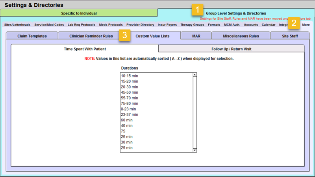315x177 pixels.
Task: Go to Lab Req Protocols
Action: tap(82, 25)
